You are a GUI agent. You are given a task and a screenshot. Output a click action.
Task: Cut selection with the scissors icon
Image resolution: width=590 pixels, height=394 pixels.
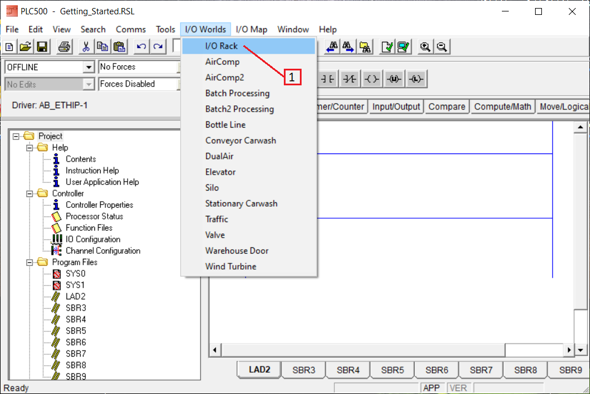pos(86,47)
